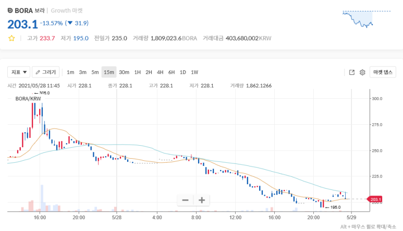
Task: Open chart in new window icon
Action: pyautogui.click(x=352, y=72)
